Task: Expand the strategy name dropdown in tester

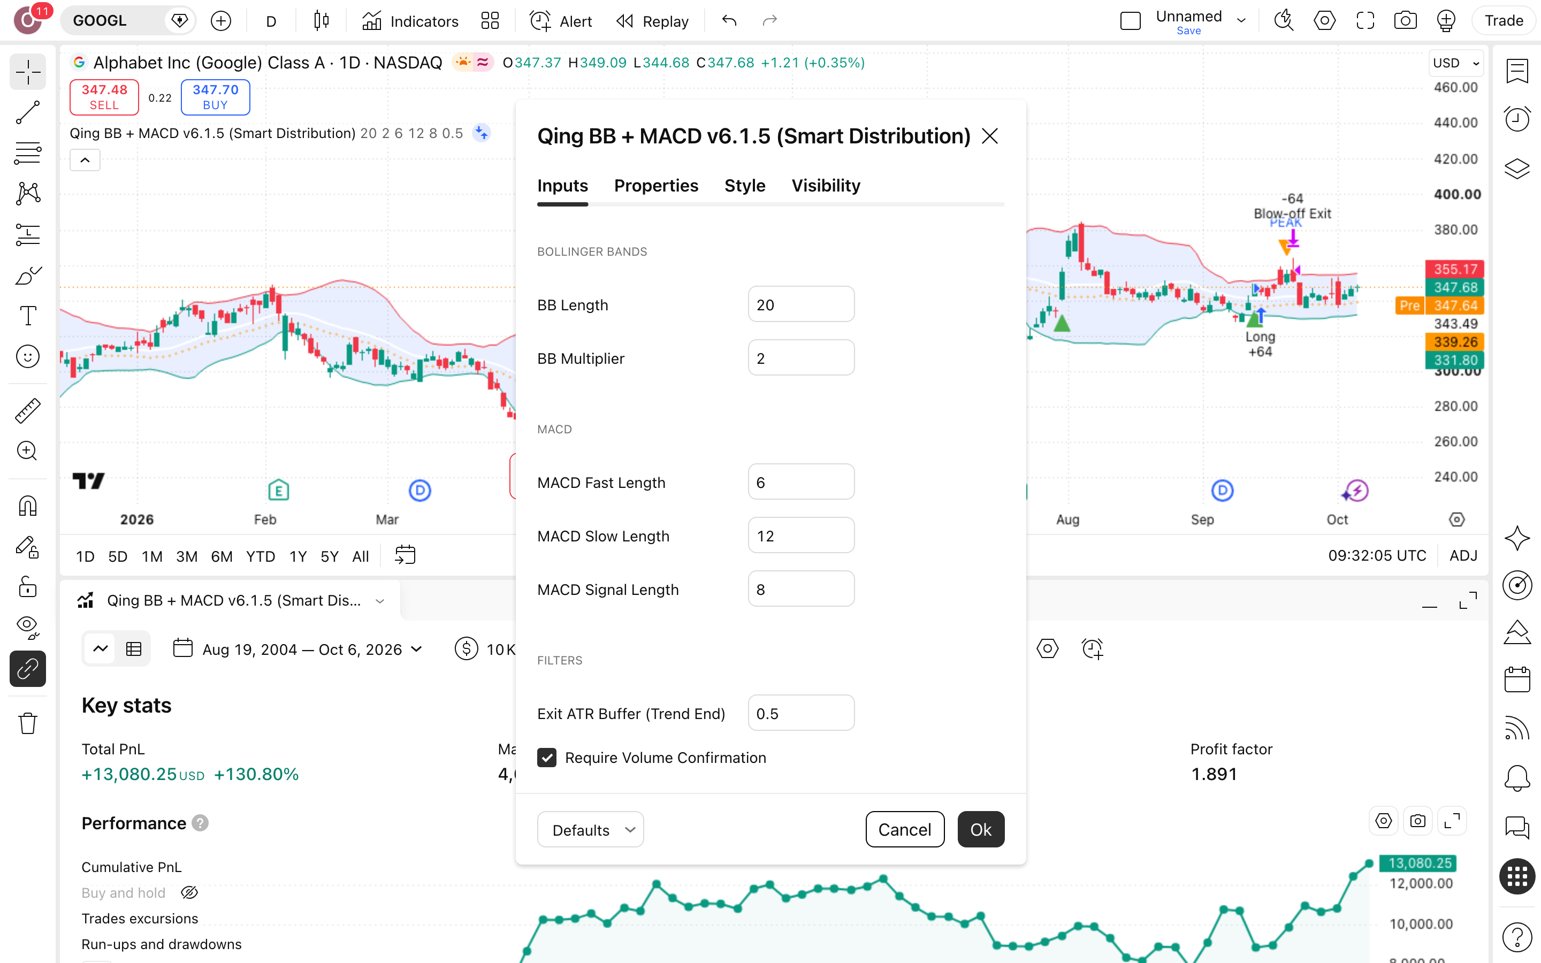Action: point(380,601)
